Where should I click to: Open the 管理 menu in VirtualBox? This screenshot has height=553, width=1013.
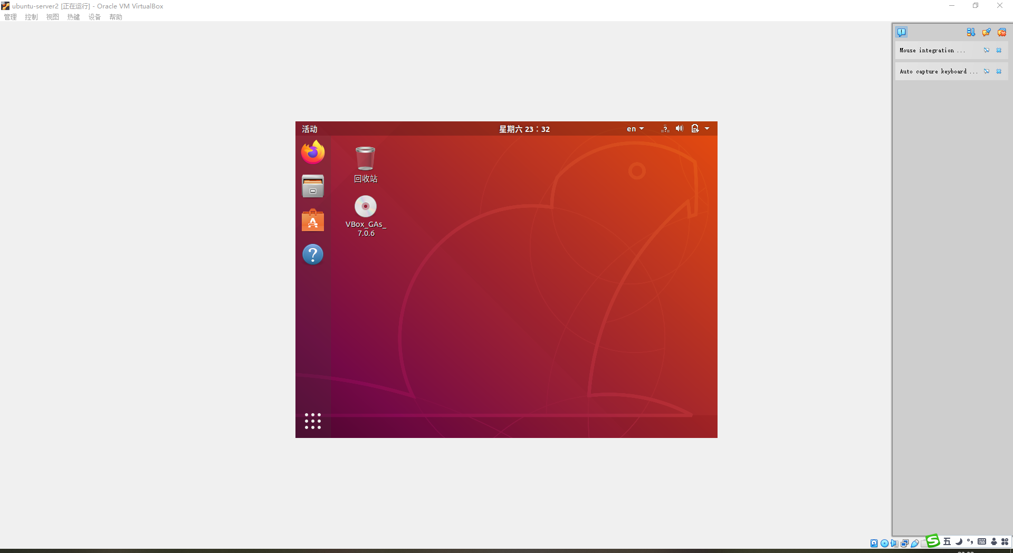pyautogui.click(x=11, y=17)
